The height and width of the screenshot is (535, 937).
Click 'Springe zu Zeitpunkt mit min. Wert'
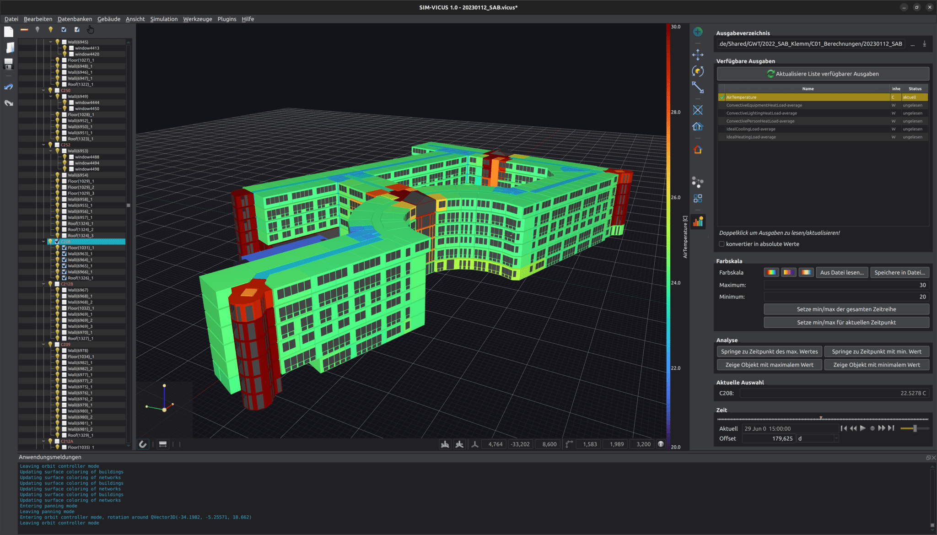point(876,351)
